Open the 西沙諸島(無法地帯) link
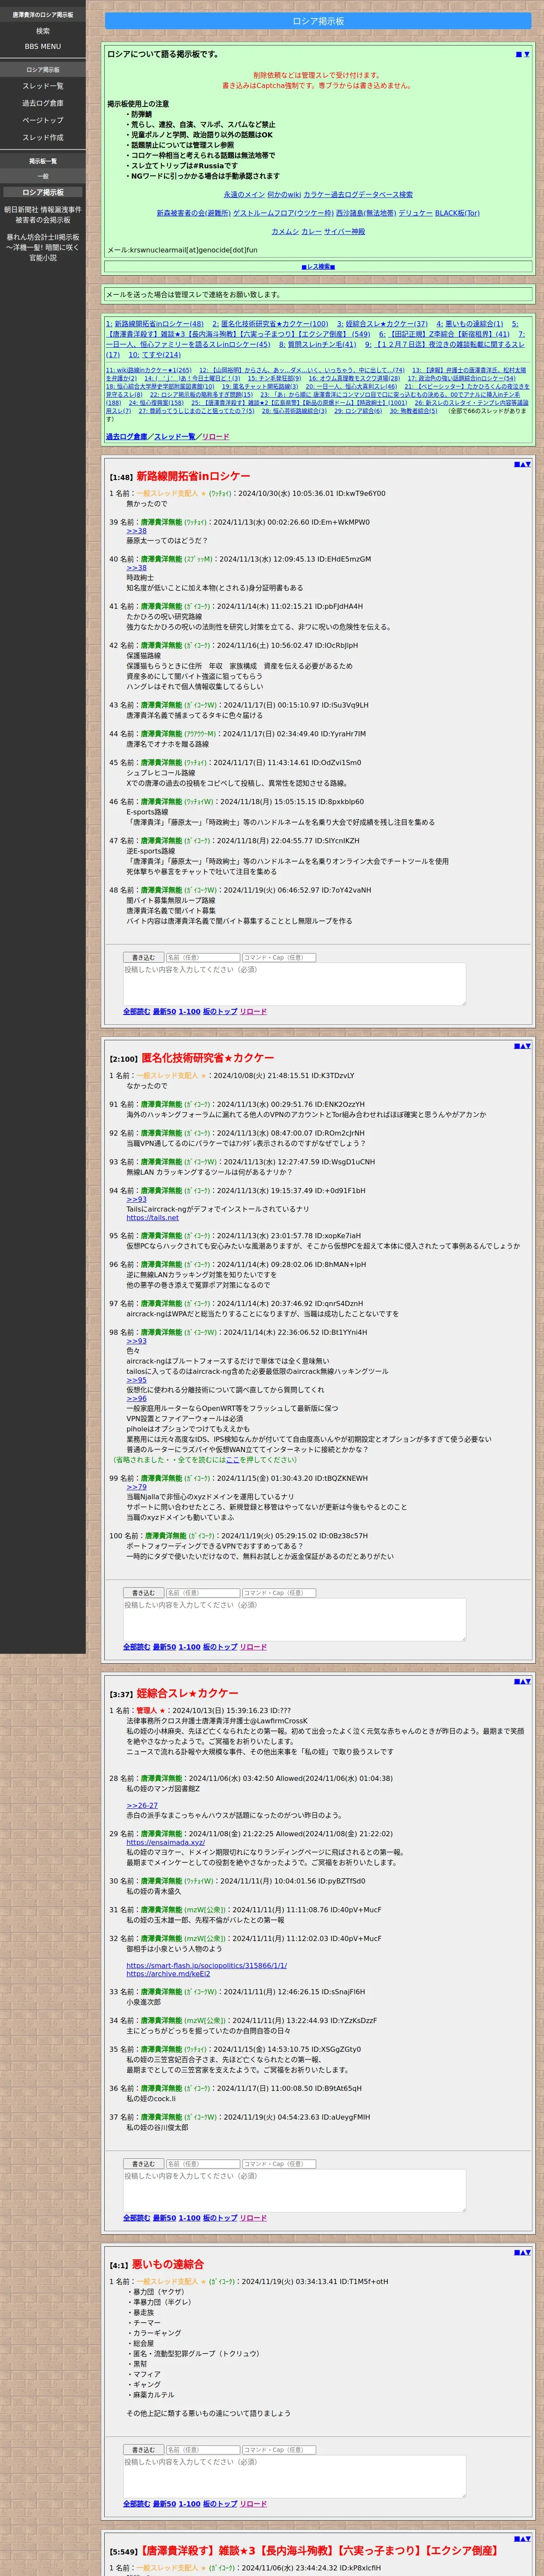The height and width of the screenshot is (2576, 544). [x=366, y=213]
